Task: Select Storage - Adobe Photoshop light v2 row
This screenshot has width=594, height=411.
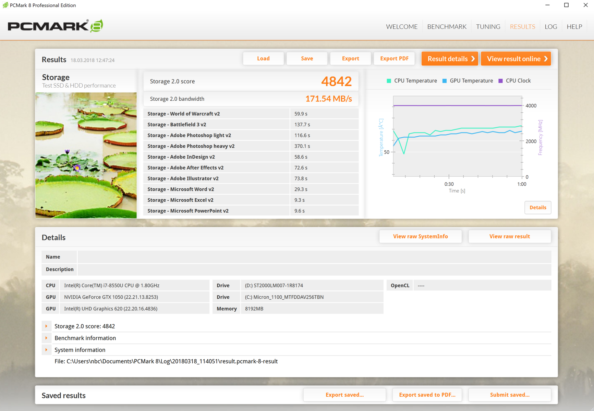Action: coord(251,135)
